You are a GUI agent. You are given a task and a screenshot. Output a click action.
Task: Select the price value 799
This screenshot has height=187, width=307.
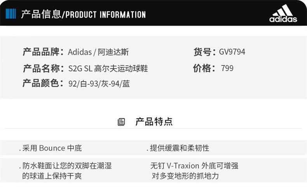tap(227, 68)
